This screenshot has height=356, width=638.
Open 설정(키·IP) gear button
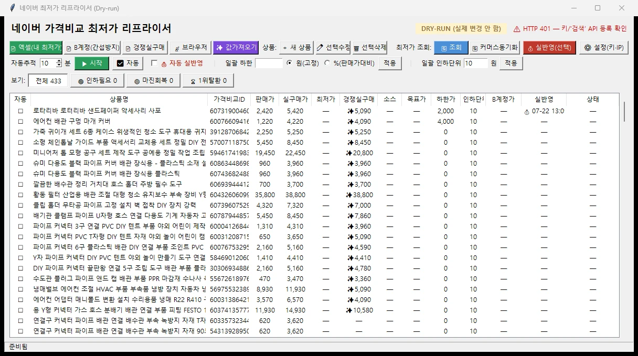tap(603, 47)
